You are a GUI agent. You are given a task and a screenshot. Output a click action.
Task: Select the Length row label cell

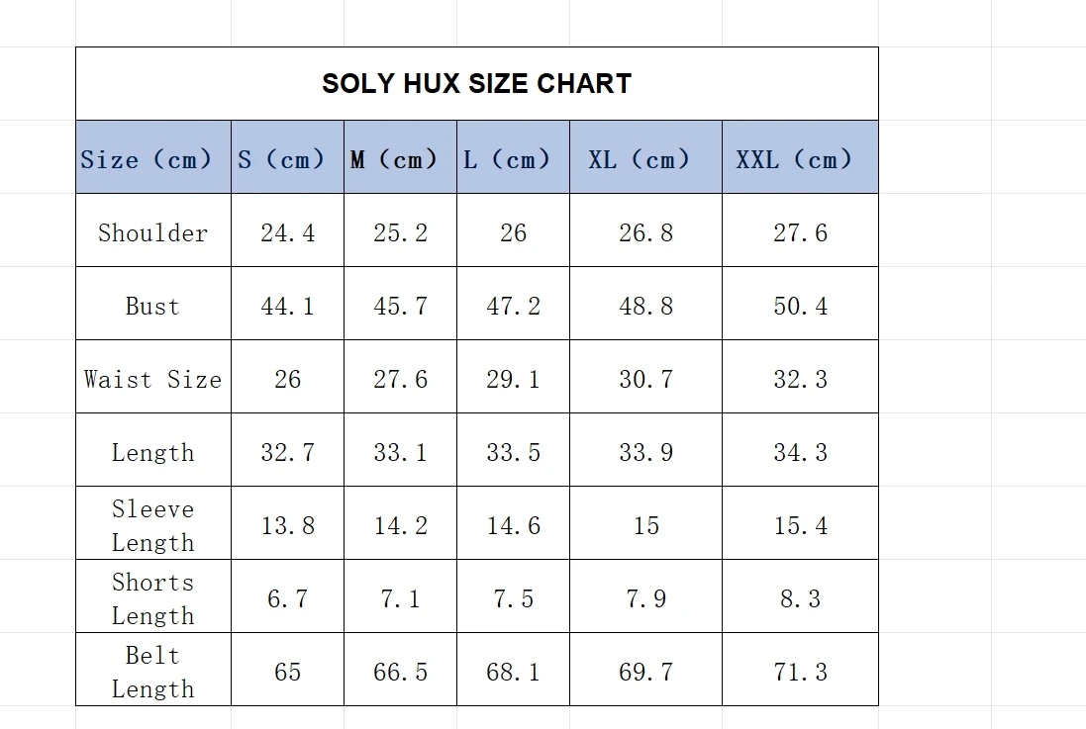152,452
